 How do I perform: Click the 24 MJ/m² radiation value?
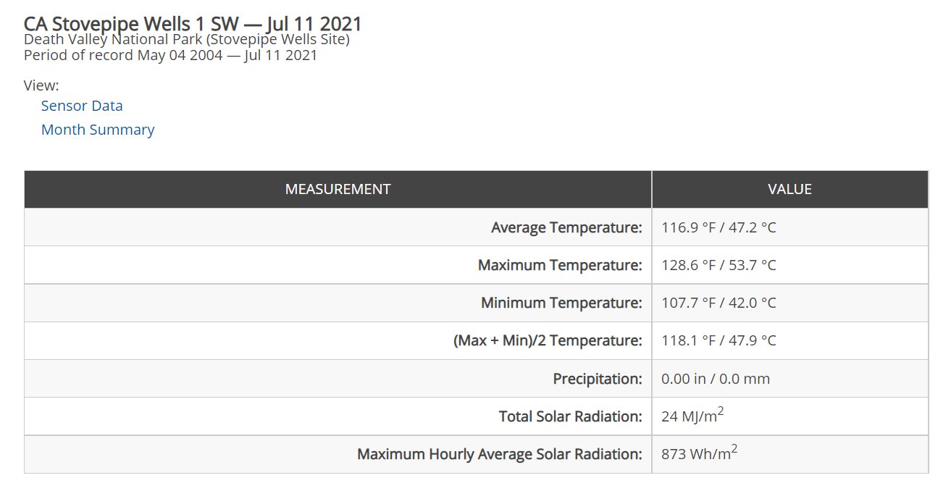click(693, 415)
